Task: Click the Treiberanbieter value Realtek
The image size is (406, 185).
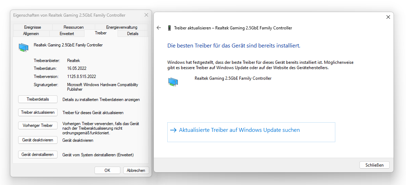Action: tap(74, 61)
